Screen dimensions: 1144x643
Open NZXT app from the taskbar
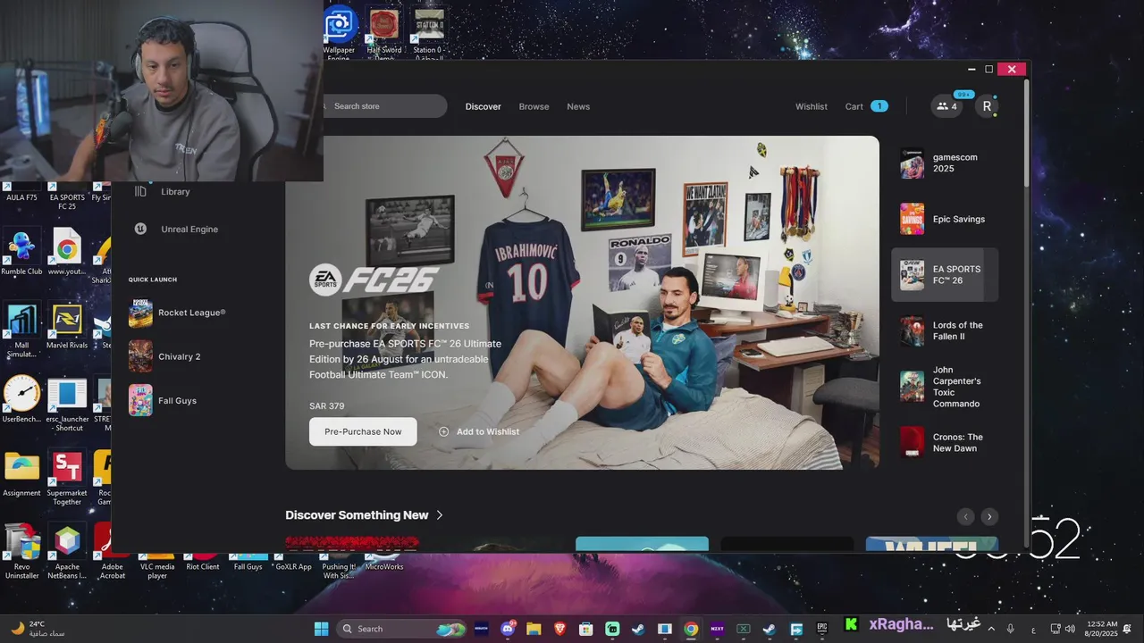pos(717,629)
